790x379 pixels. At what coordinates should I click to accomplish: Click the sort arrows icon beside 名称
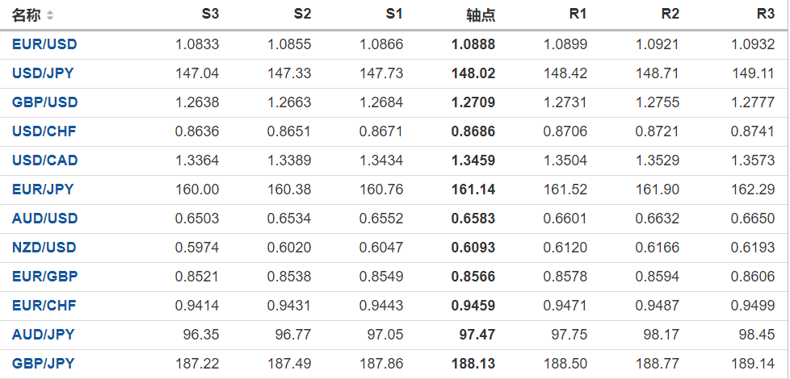tap(51, 15)
